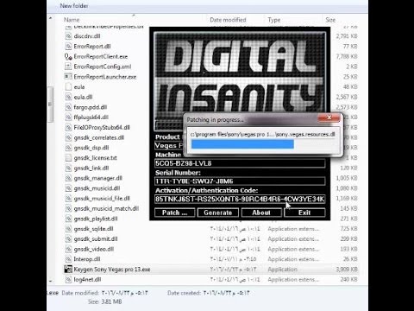Click the Exit button in the keygen
This screenshot has height=311, width=414.
[304, 213]
